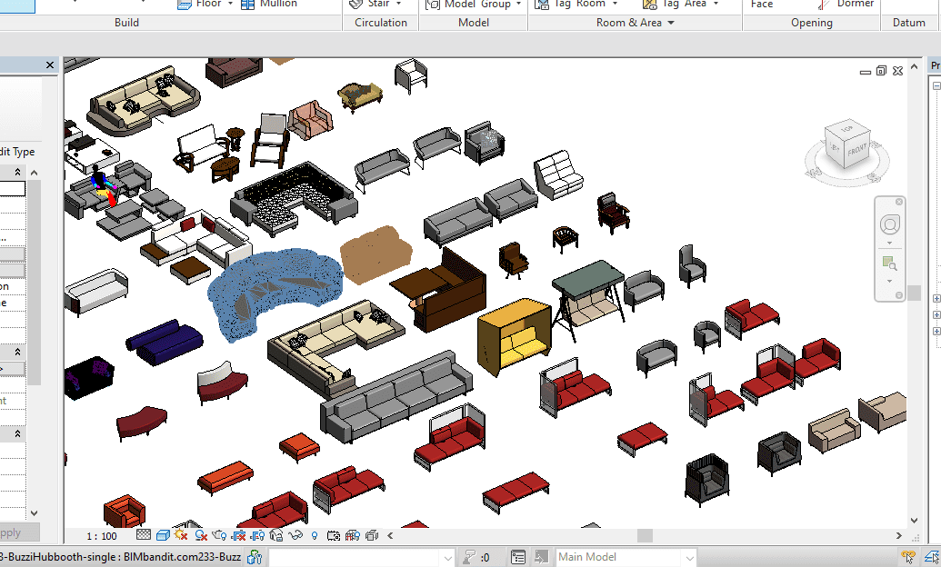Toggle Sun Path icon in view bar
Viewport: 941px width, 567px height.
(180, 536)
